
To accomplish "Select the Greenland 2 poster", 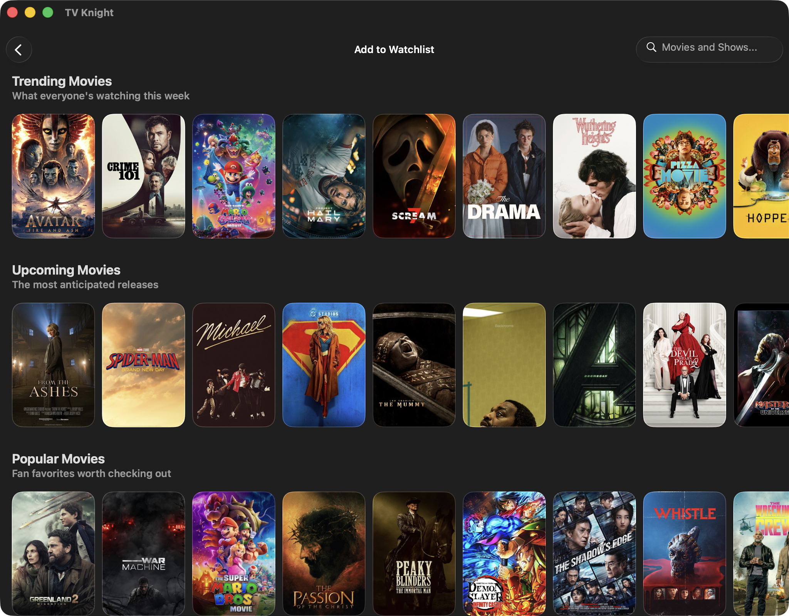I will coord(53,553).
